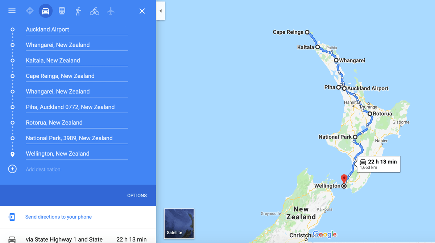Select the best travel mode icon
Viewport: 435px width, 243px height.
(30, 11)
